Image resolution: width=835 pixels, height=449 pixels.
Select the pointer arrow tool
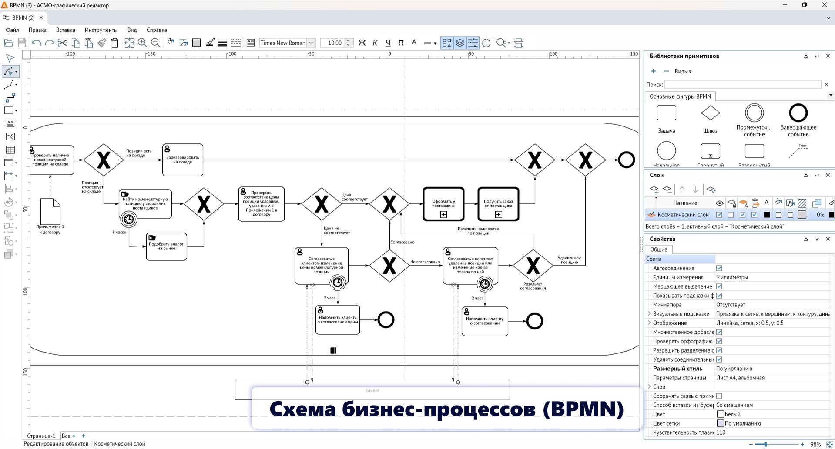(x=10, y=58)
